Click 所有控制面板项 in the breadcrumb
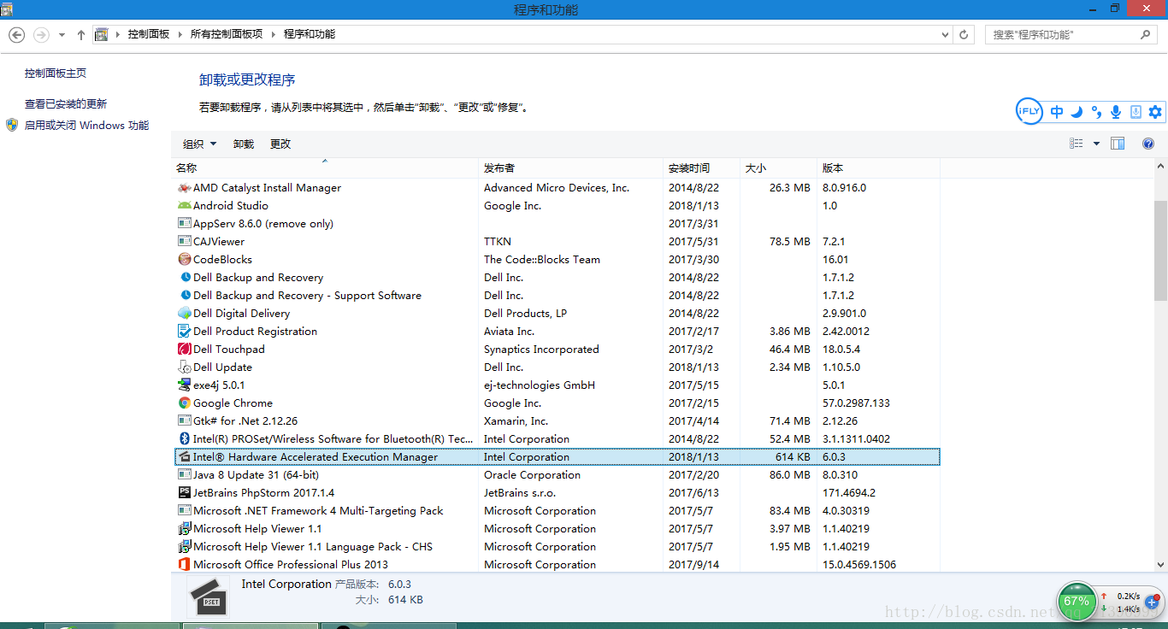The image size is (1168, 629). pos(227,35)
